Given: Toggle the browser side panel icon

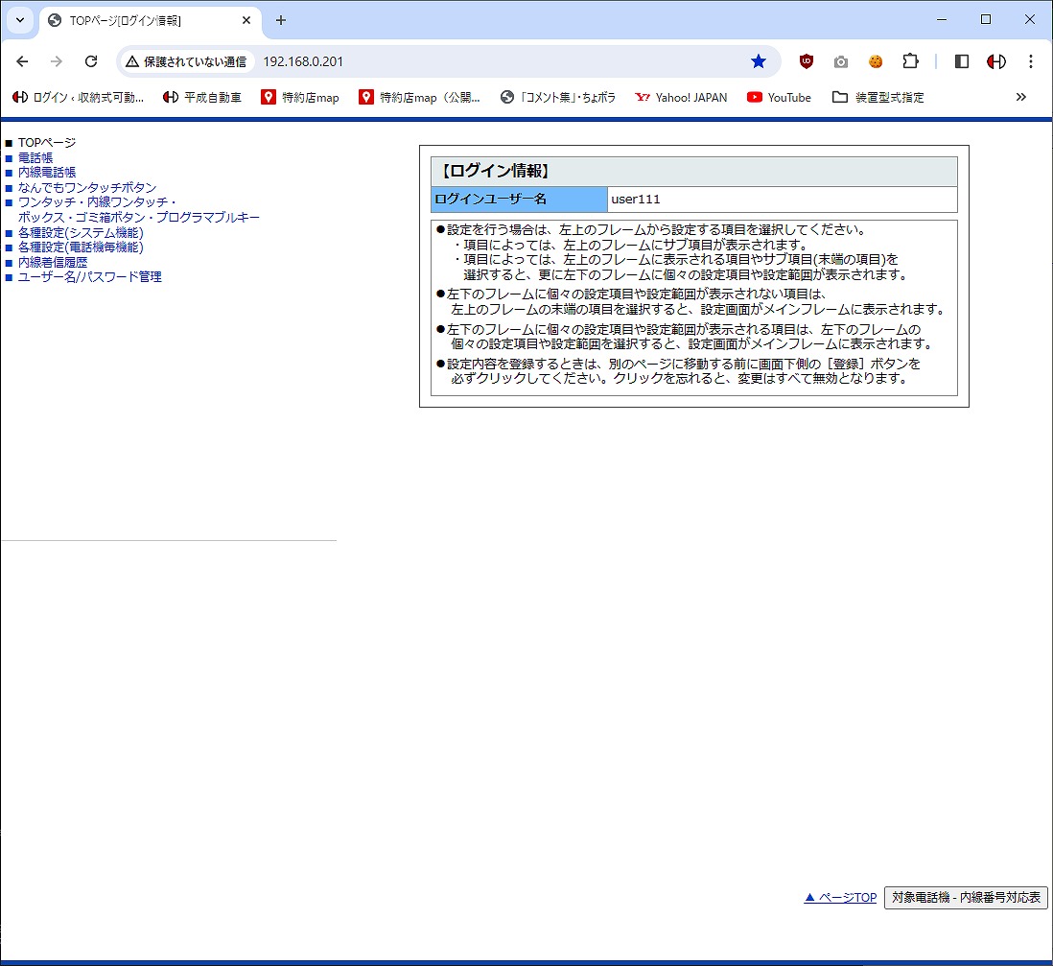Looking at the screenshot, I should (962, 61).
